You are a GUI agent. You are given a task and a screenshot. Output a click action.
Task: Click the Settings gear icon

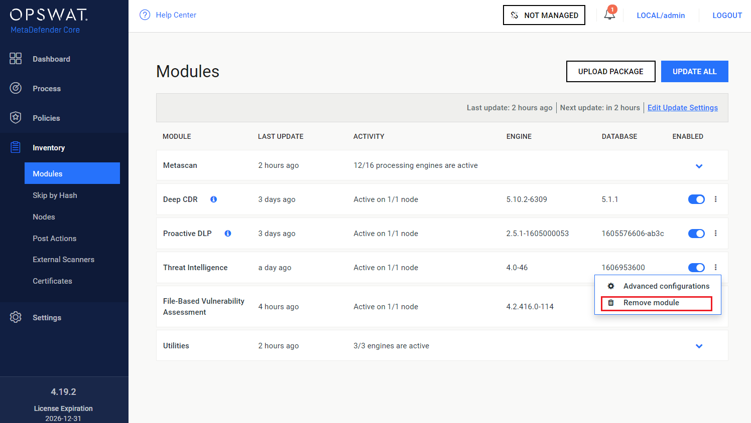point(16,317)
